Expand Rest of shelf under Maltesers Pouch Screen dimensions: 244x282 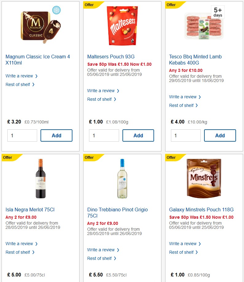pyautogui.click(x=102, y=99)
